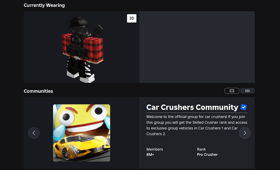Click the empty worn items panel

[x=197, y=47]
